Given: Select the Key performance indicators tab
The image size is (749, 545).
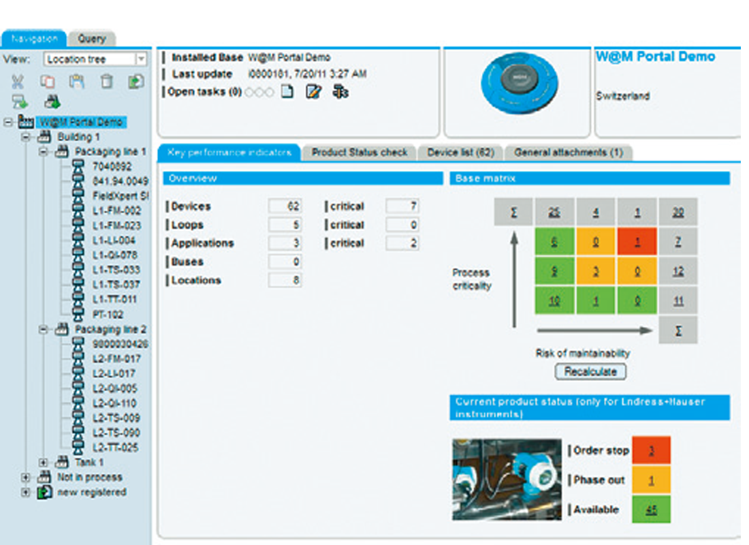Looking at the screenshot, I should point(229,153).
